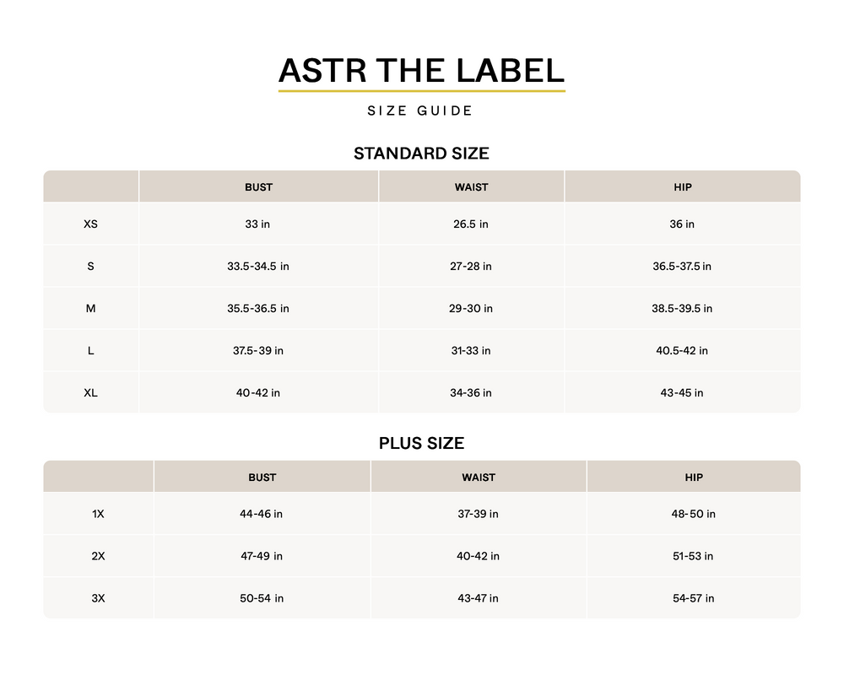Click WAIST header in Standard Size table
This screenshot has width=844, height=675.
click(471, 187)
